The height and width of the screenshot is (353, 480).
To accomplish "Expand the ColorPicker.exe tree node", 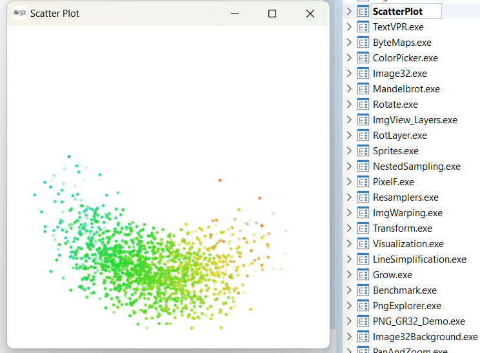I will [x=349, y=58].
